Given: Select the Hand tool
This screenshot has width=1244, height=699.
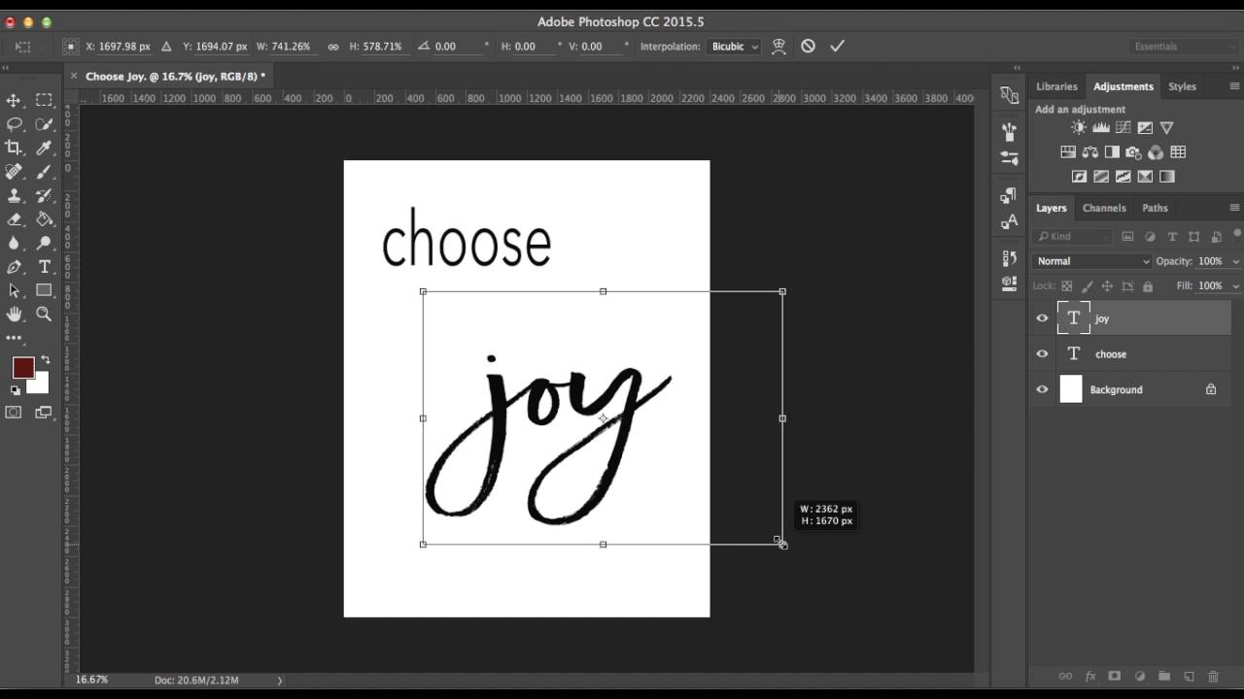Looking at the screenshot, I should coord(14,314).
